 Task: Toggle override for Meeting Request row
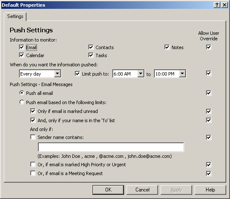(209, 173)
